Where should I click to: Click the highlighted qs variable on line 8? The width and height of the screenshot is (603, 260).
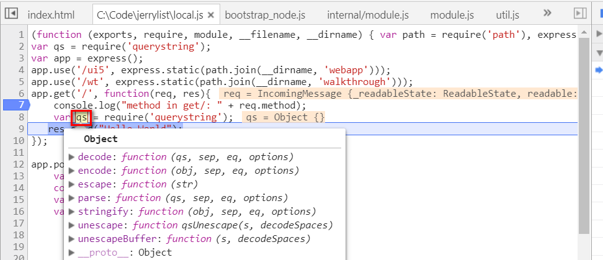pos(81,117)
